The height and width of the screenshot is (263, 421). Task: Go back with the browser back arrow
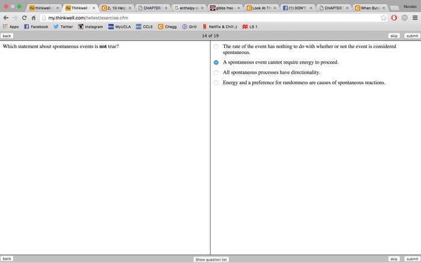tap(6, 17)
